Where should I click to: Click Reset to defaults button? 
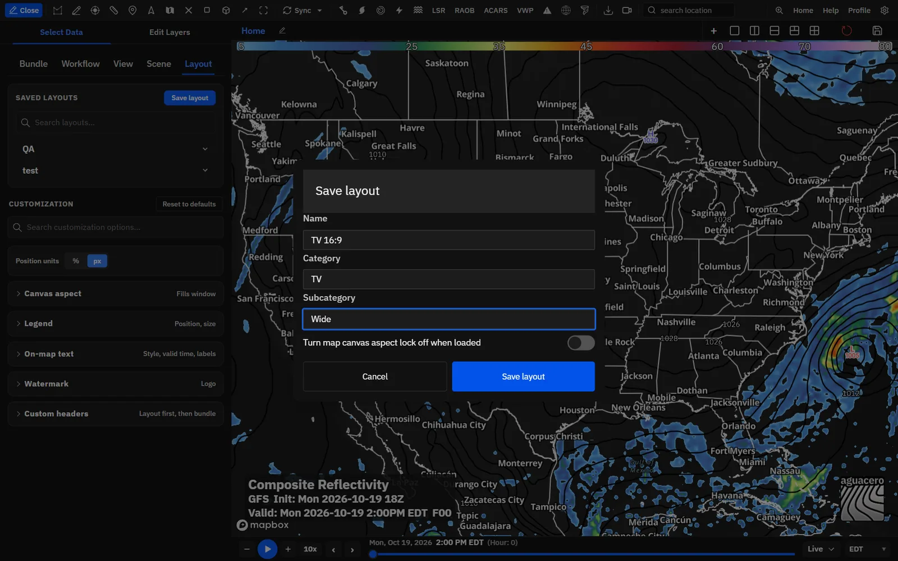click(189, 204)
